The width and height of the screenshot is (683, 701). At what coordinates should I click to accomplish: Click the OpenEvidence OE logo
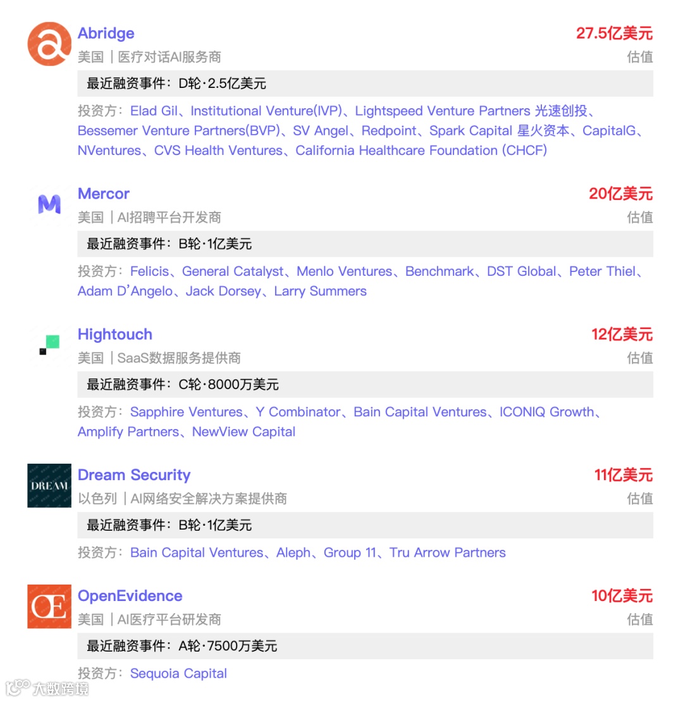click(49, 607)
